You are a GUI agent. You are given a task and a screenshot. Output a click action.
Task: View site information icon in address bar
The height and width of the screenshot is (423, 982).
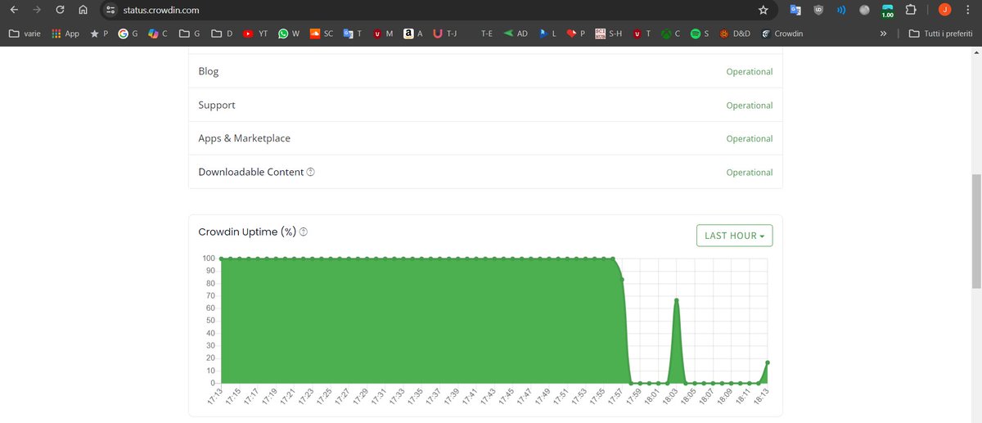pyautogui.click(x=110, y=11)
